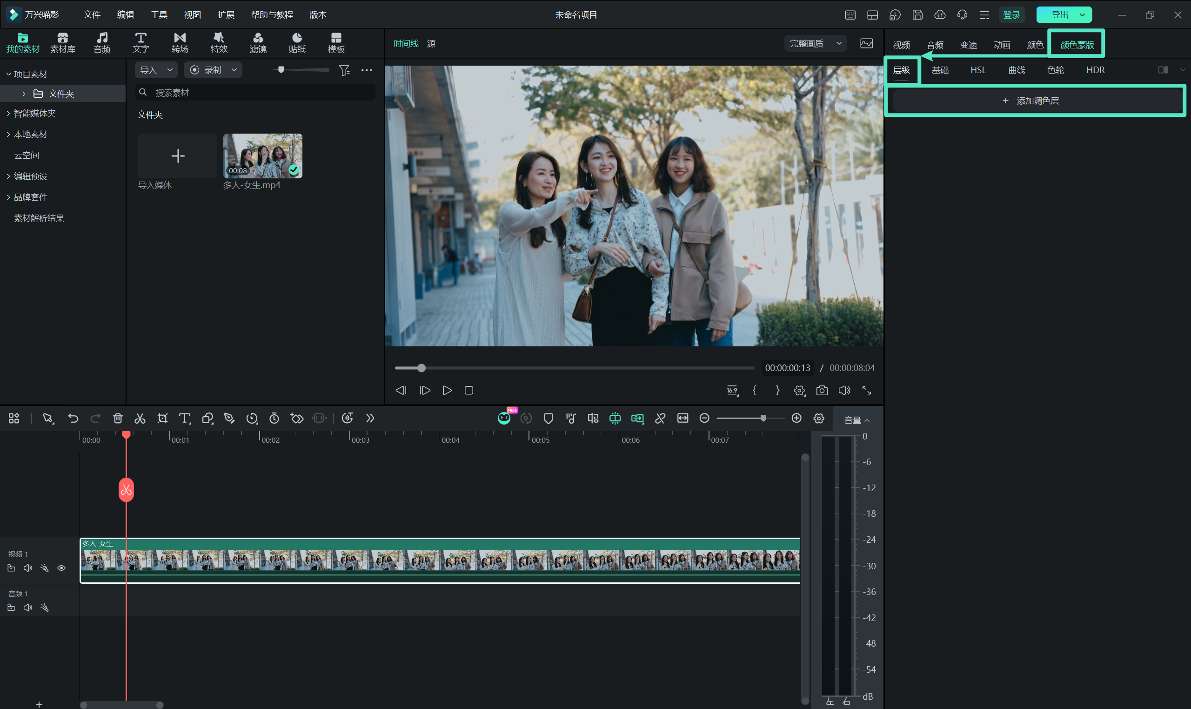Open the 转场 transitions panel
This screenshot has height=709, width=1191.
180,43
